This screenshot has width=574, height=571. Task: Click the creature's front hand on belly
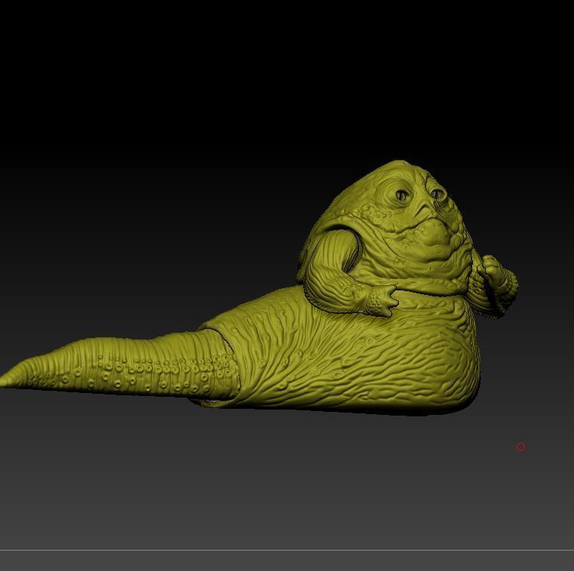(x=382, y=301)
